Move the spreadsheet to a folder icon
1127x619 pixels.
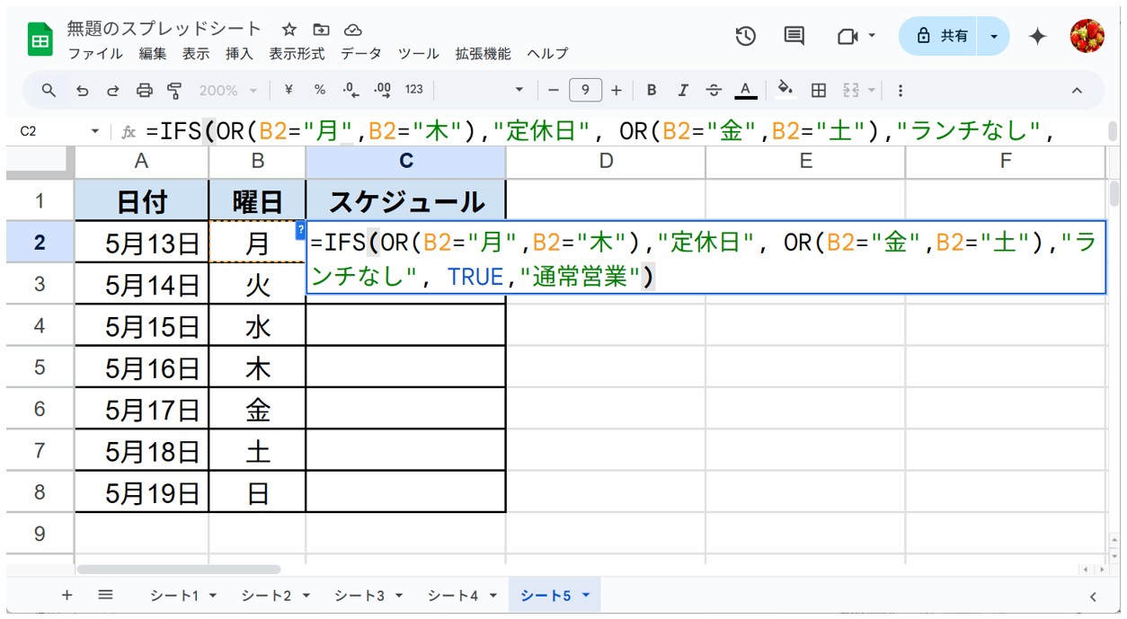coord(321,30)
